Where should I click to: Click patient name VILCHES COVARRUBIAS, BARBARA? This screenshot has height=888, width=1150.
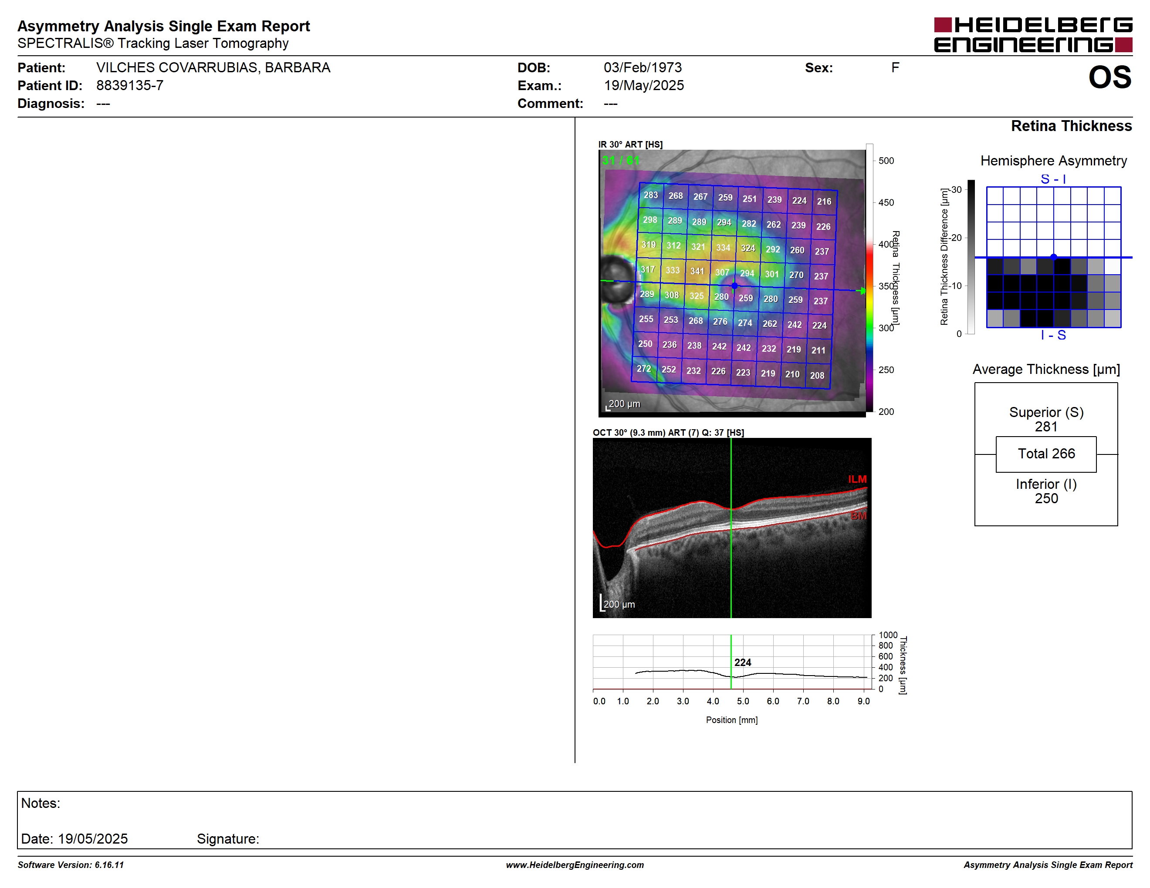pos(213,67)
